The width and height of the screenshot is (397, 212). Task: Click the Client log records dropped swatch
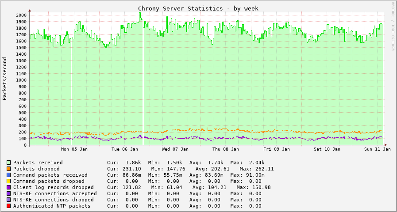[x=9, y=187]
